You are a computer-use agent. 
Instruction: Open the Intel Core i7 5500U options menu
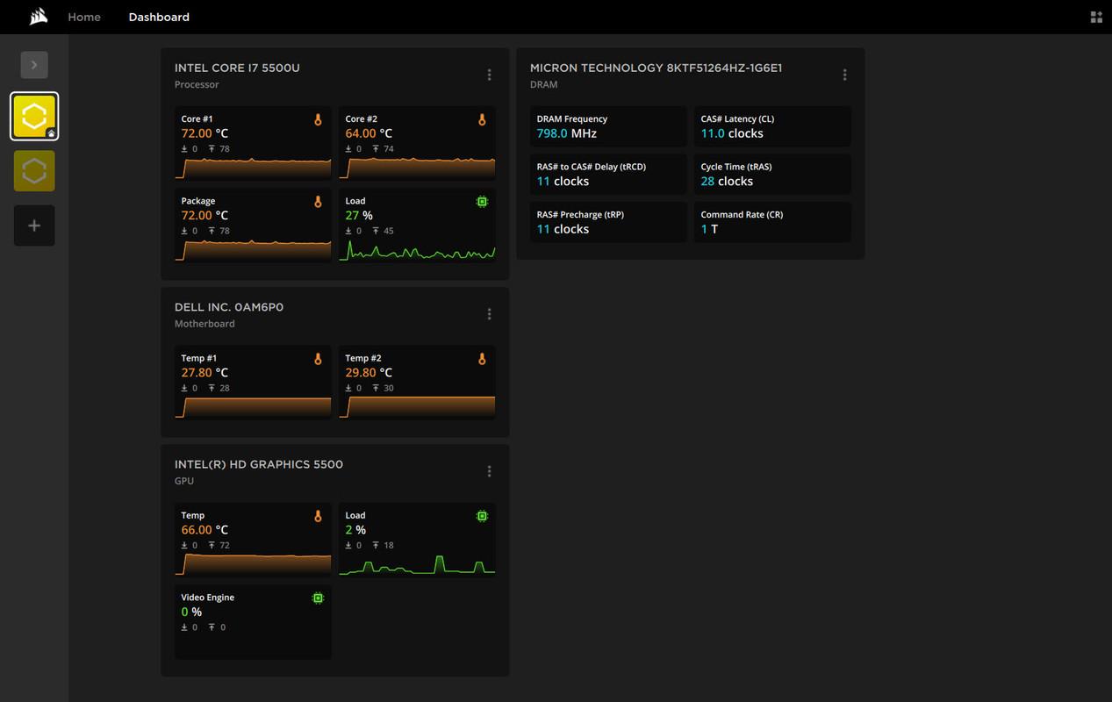[489, 75]
